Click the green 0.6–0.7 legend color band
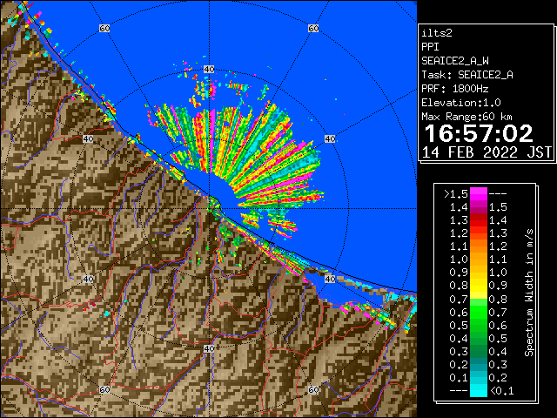 (479, 312)
